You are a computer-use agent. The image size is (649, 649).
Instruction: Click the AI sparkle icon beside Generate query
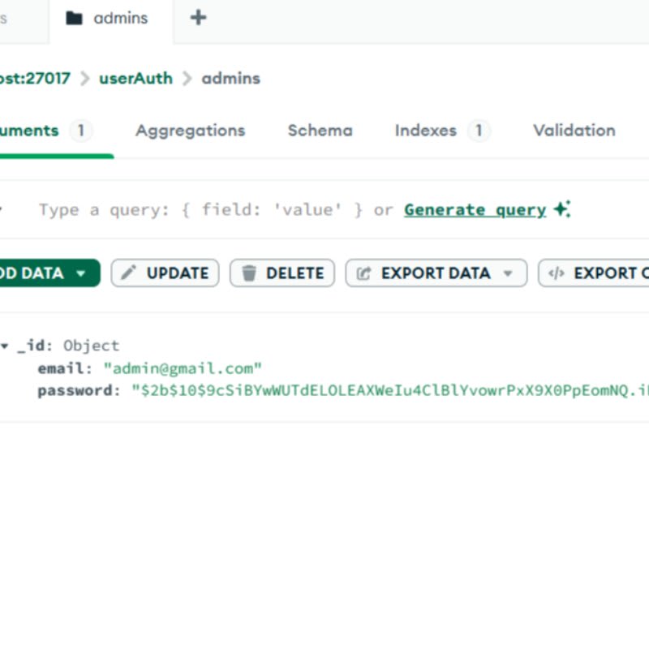562,209
